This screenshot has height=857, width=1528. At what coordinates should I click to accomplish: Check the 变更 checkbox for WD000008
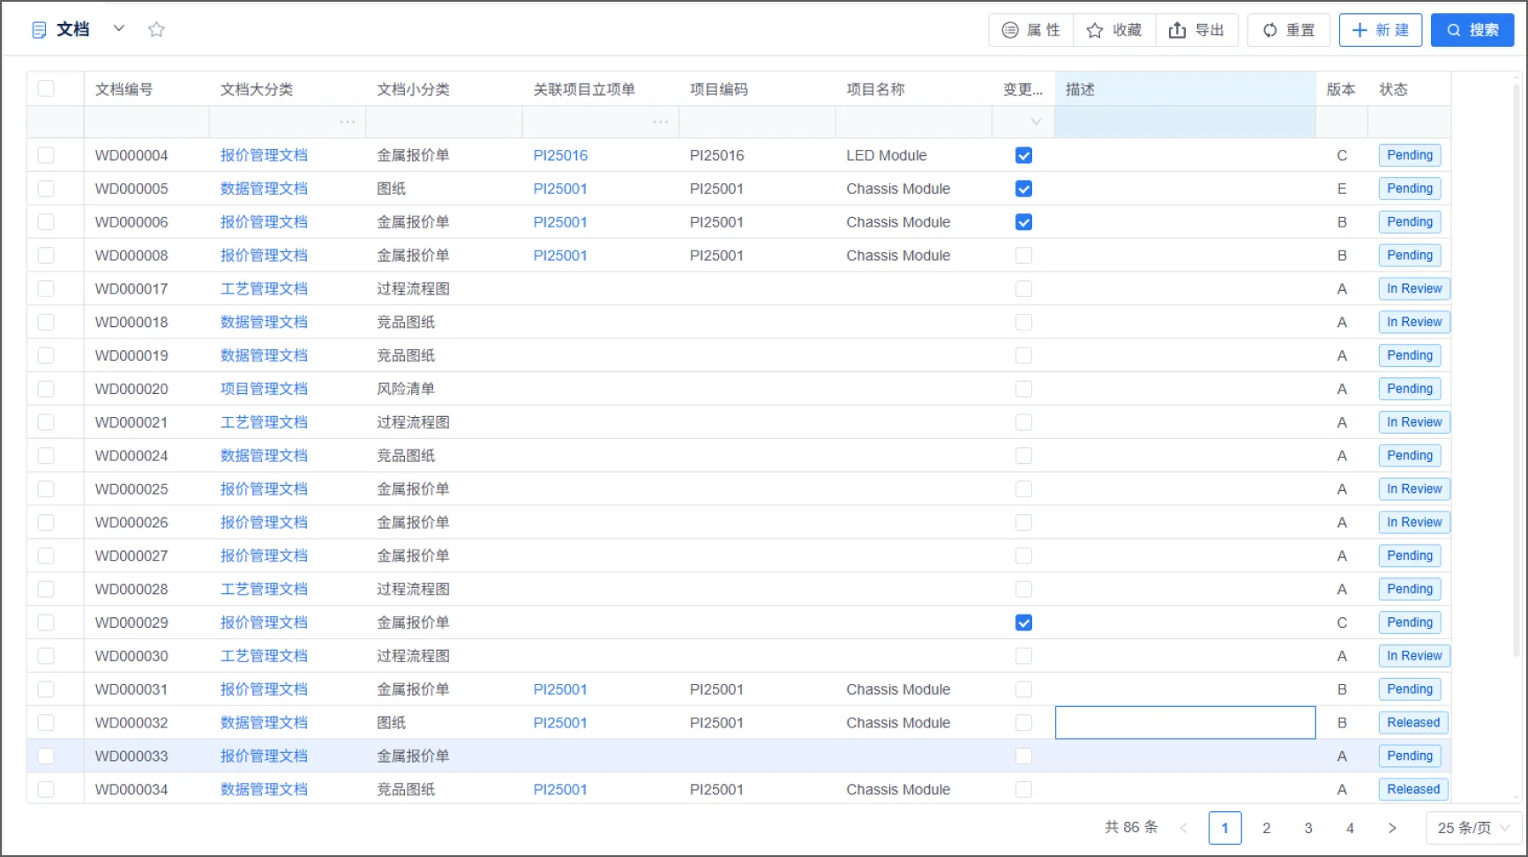pos(1023,256)
